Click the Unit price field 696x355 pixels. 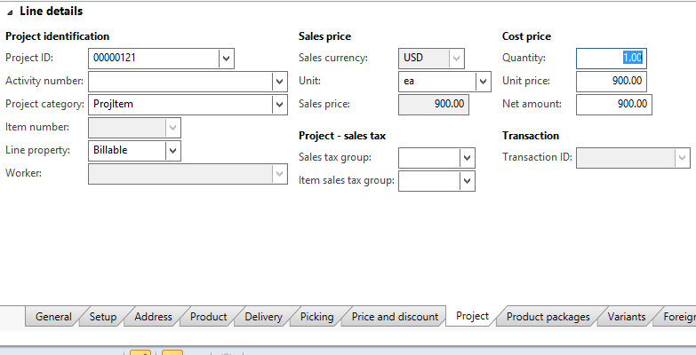[612, 82]
